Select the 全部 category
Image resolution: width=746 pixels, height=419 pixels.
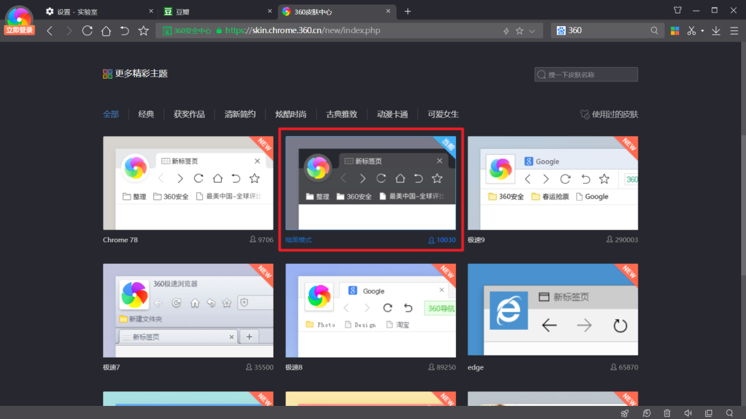pyautogui.click(x=111, y=114)
